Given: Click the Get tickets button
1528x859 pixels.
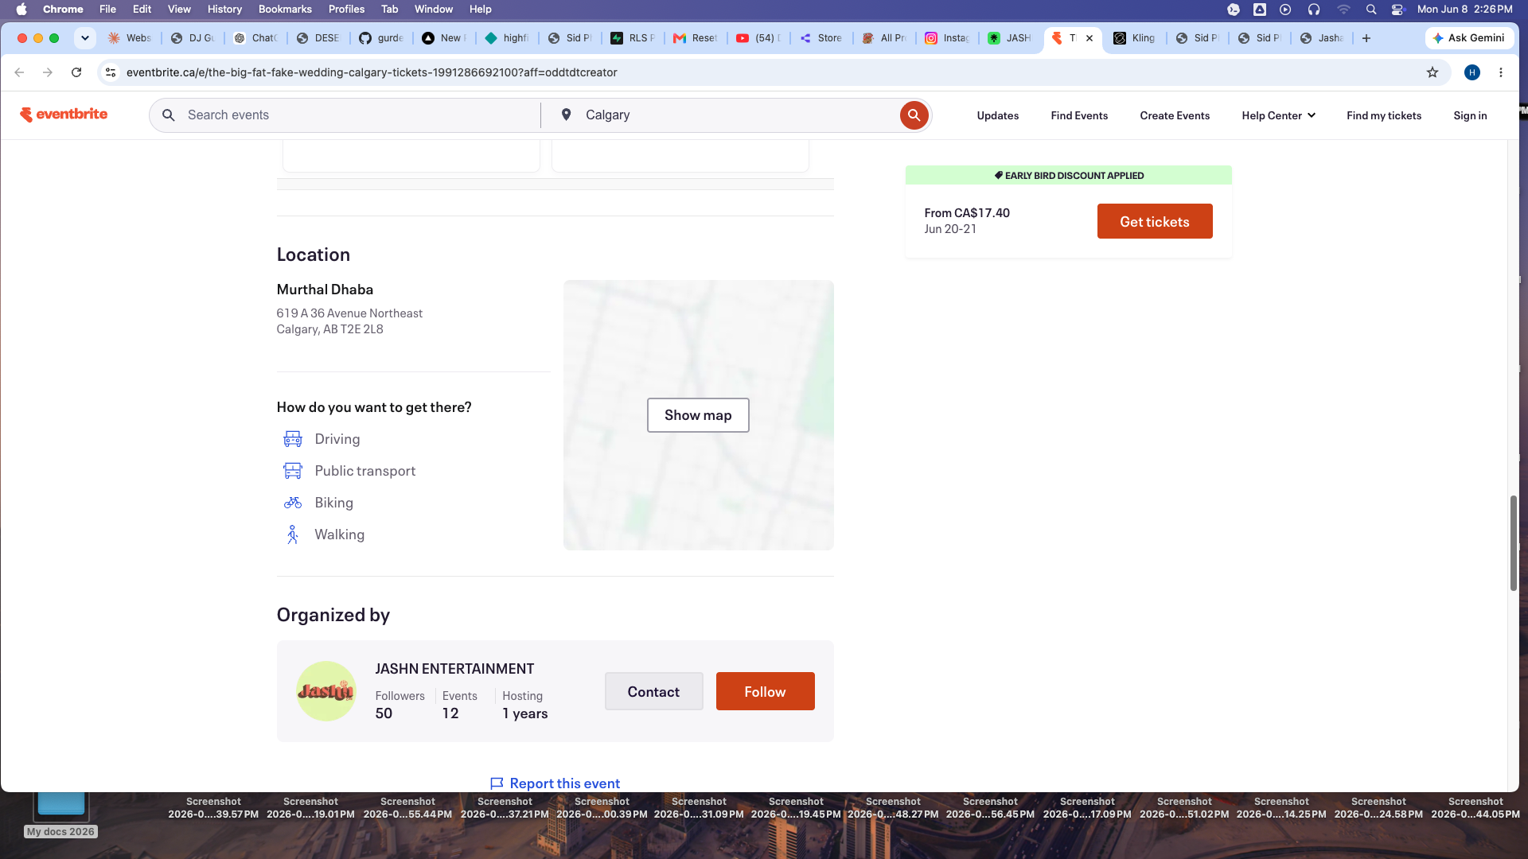Looking at the screenshot, I should [x=1155, y=221].
